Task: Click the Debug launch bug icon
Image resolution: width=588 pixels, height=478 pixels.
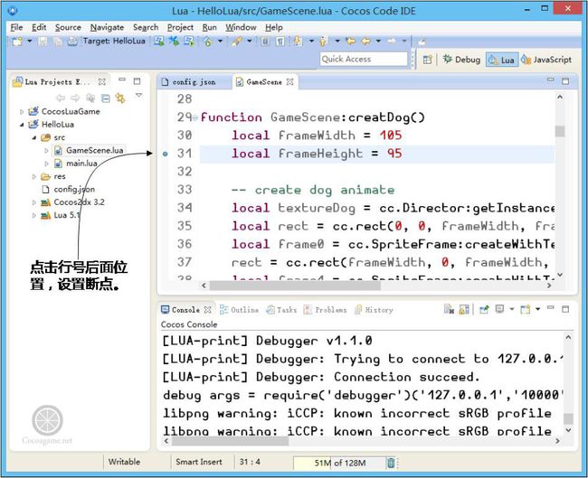Action: pyautogui.click(x=208, y=42)
